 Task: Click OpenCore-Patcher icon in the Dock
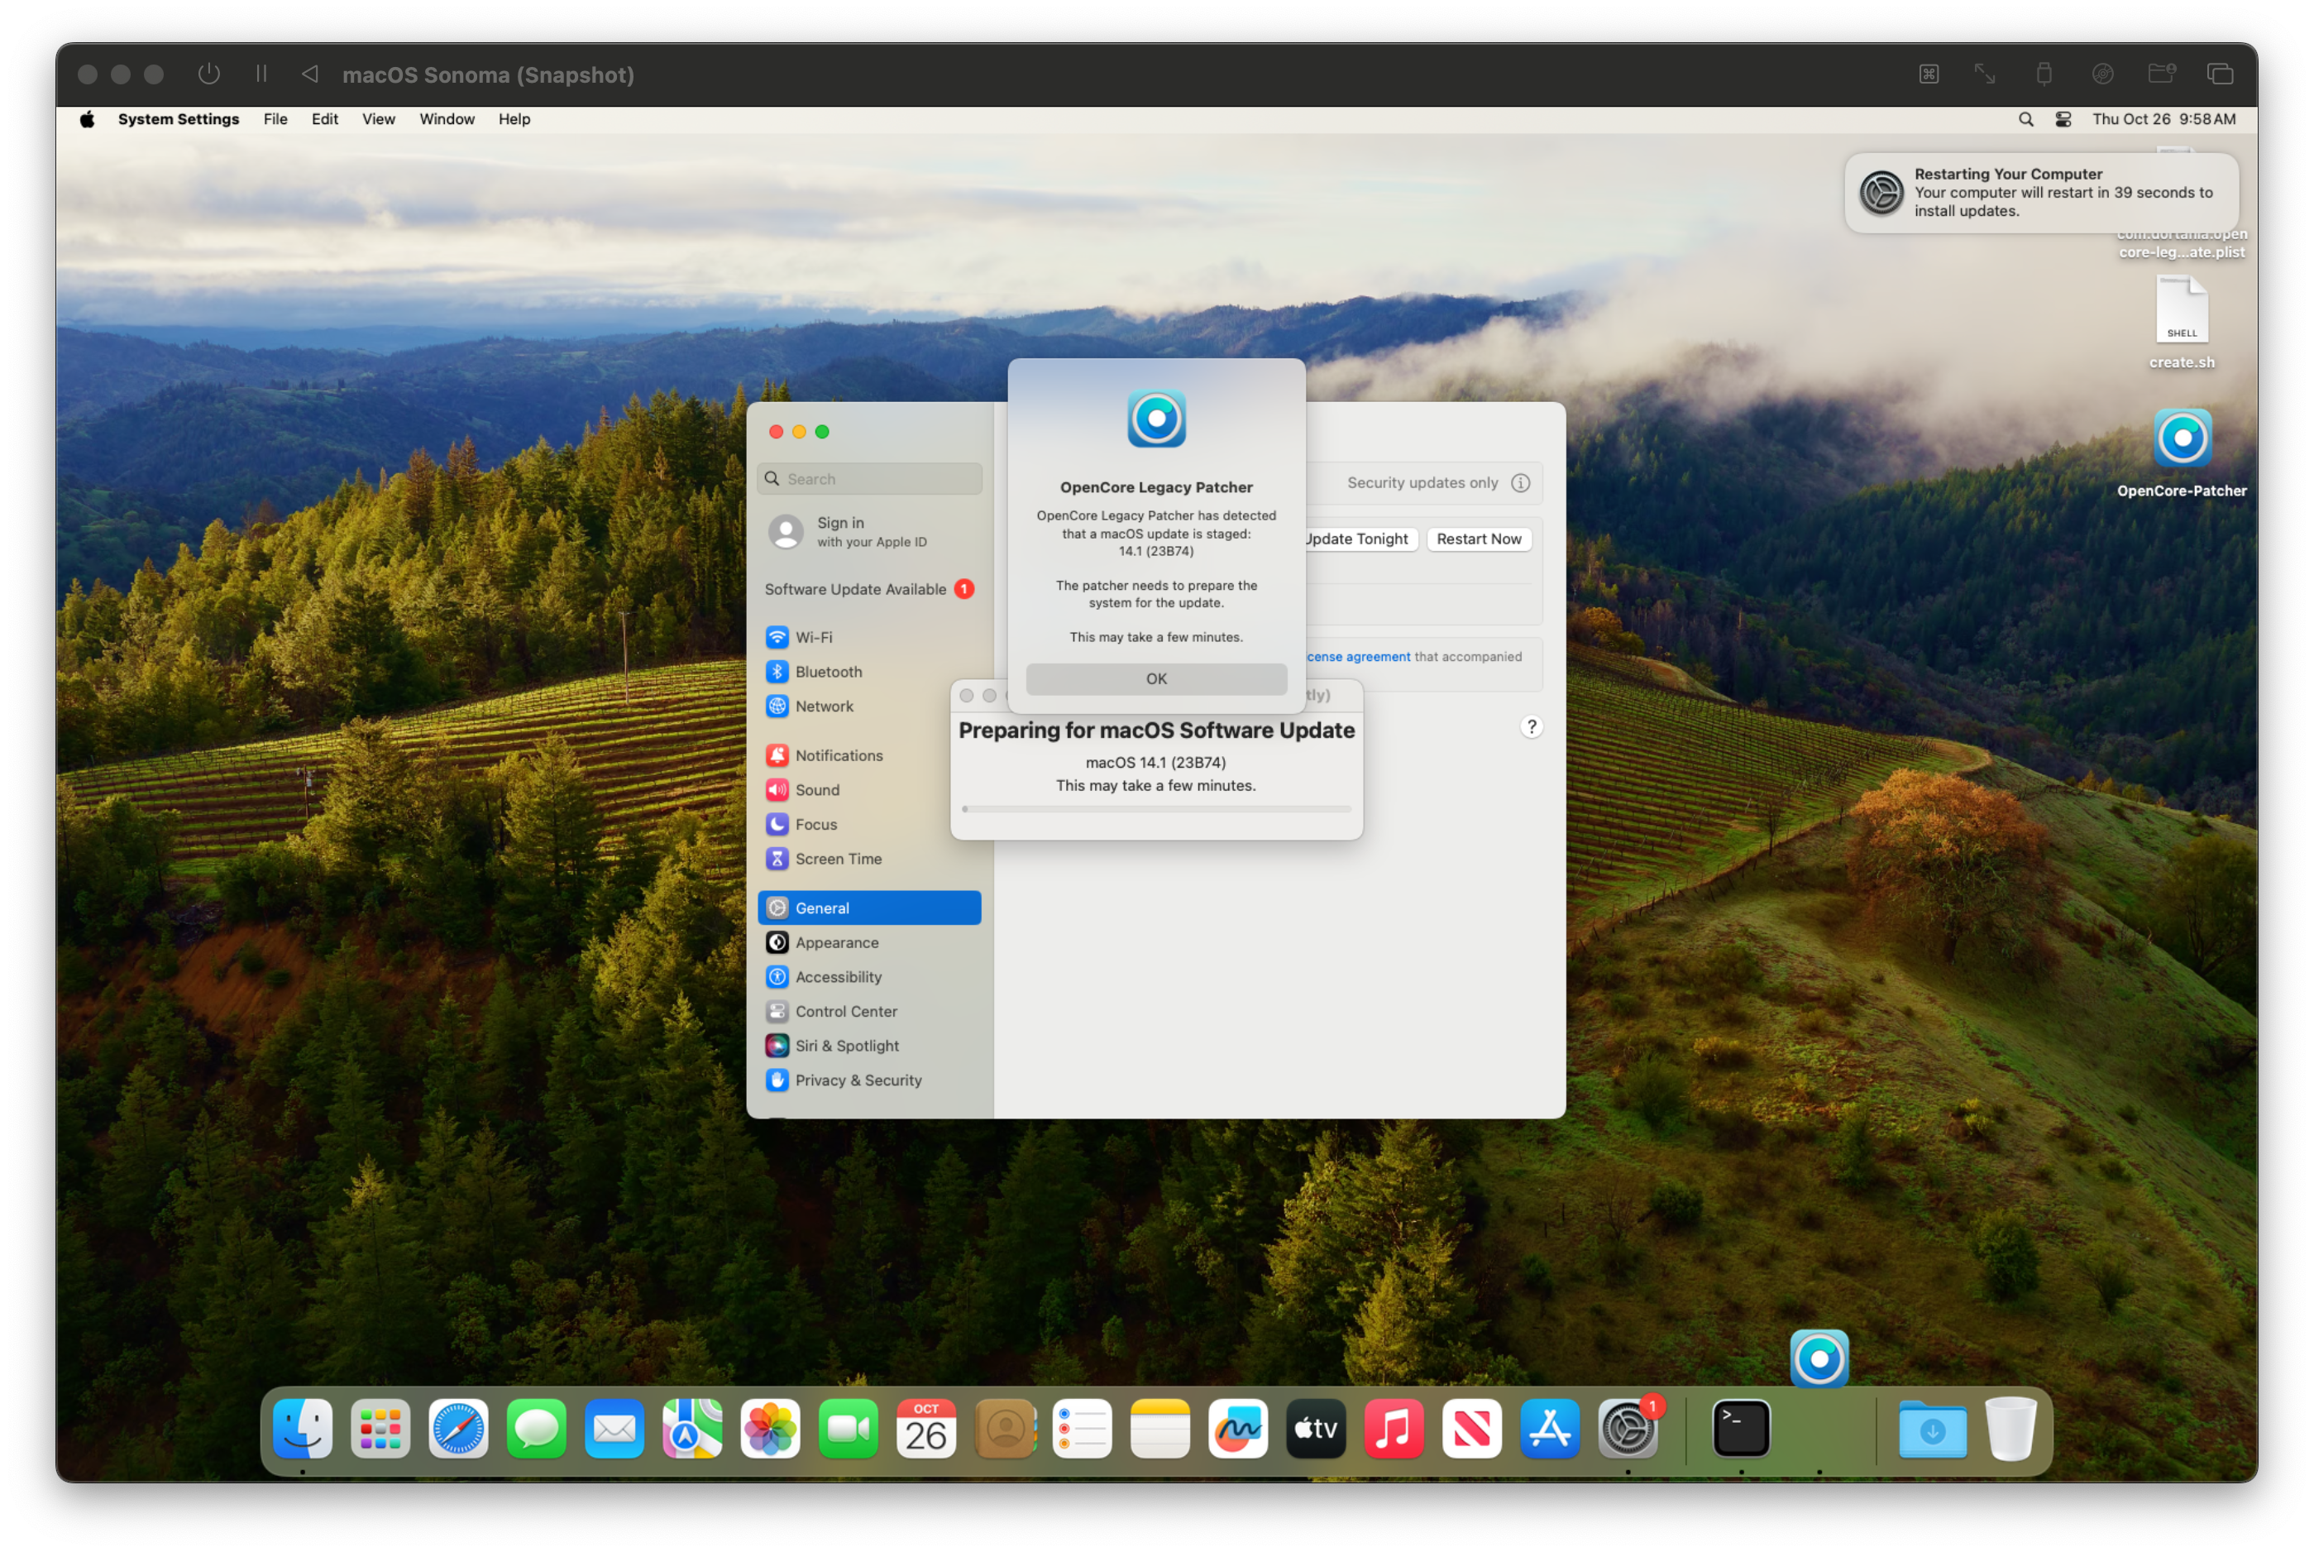coord(1820,1360)
